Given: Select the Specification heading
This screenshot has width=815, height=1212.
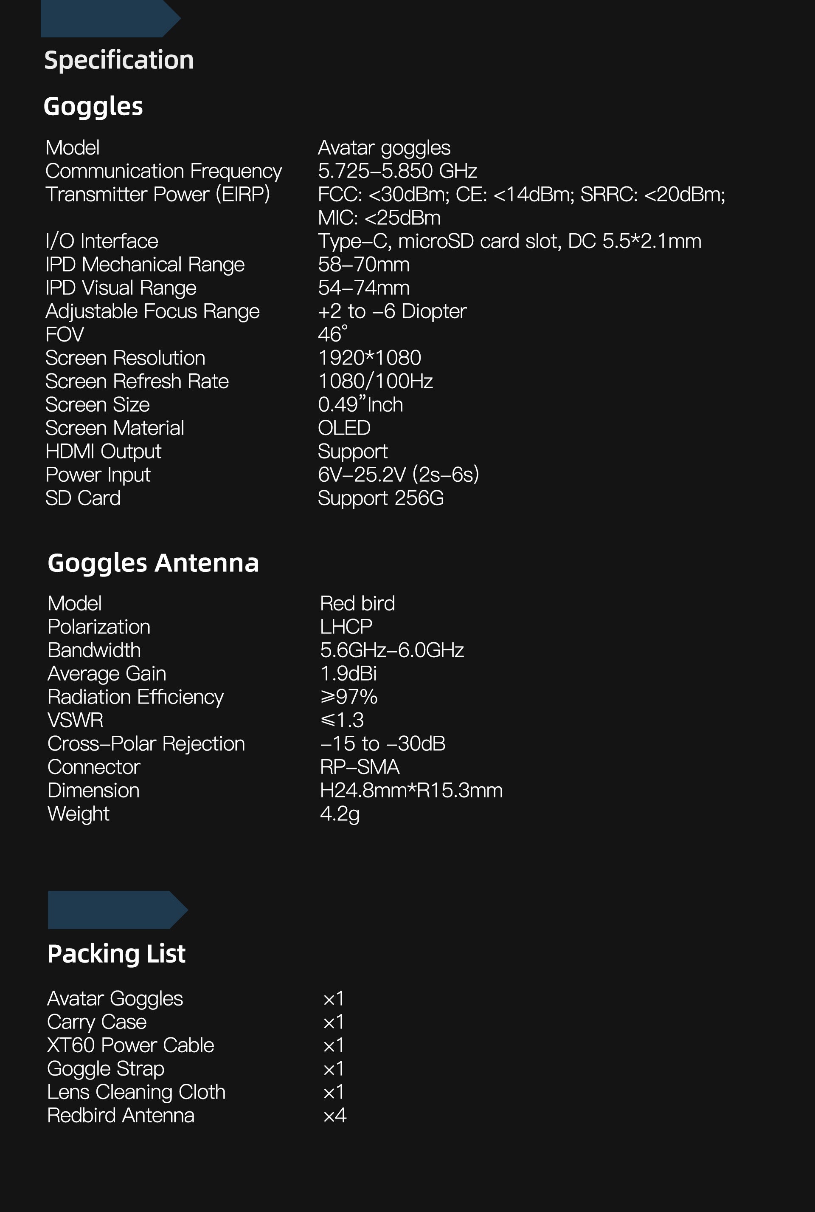Looking at the screenshot, I should click(119, 60).
